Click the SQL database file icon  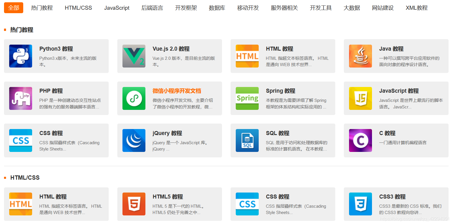point(247,140)
